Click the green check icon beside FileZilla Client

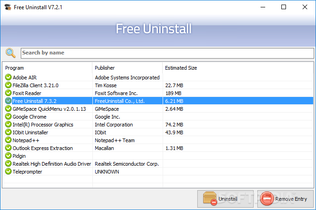[8, 85]
